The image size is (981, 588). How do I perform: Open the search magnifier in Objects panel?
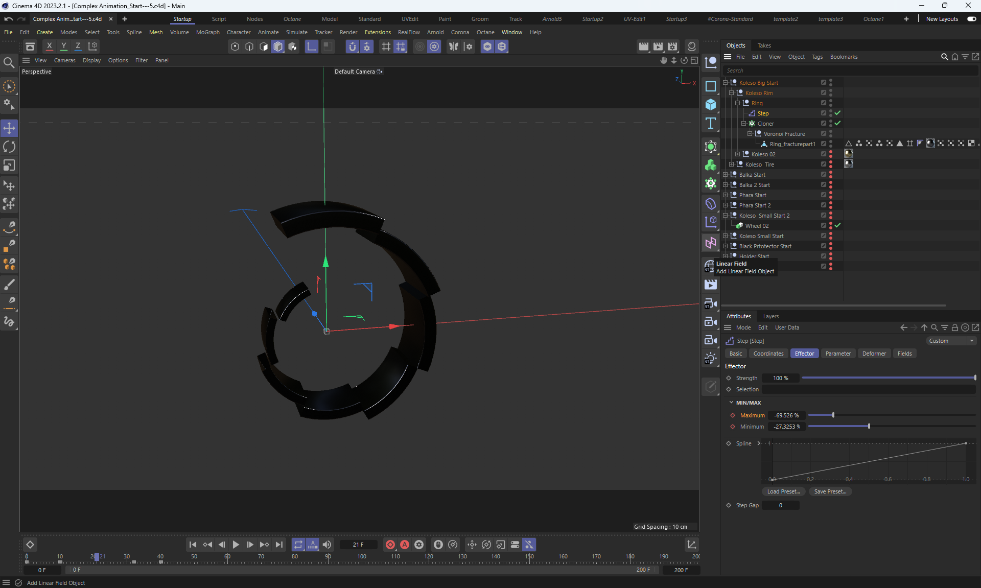click(x=944, y=57)
